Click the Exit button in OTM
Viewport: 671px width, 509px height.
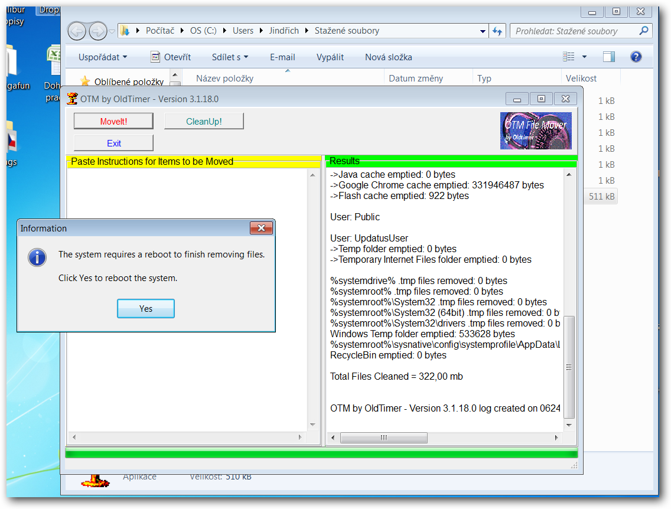[x=113, y=143]
